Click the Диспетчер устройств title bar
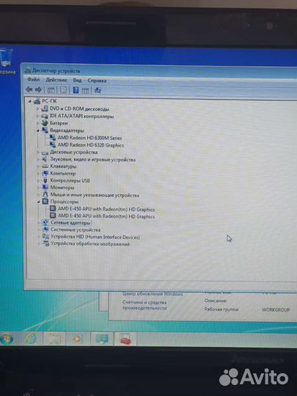 tap(160, 70)
